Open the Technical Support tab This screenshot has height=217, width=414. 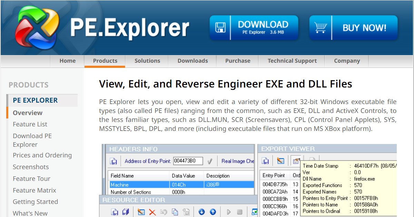click(x=292, y=61)
